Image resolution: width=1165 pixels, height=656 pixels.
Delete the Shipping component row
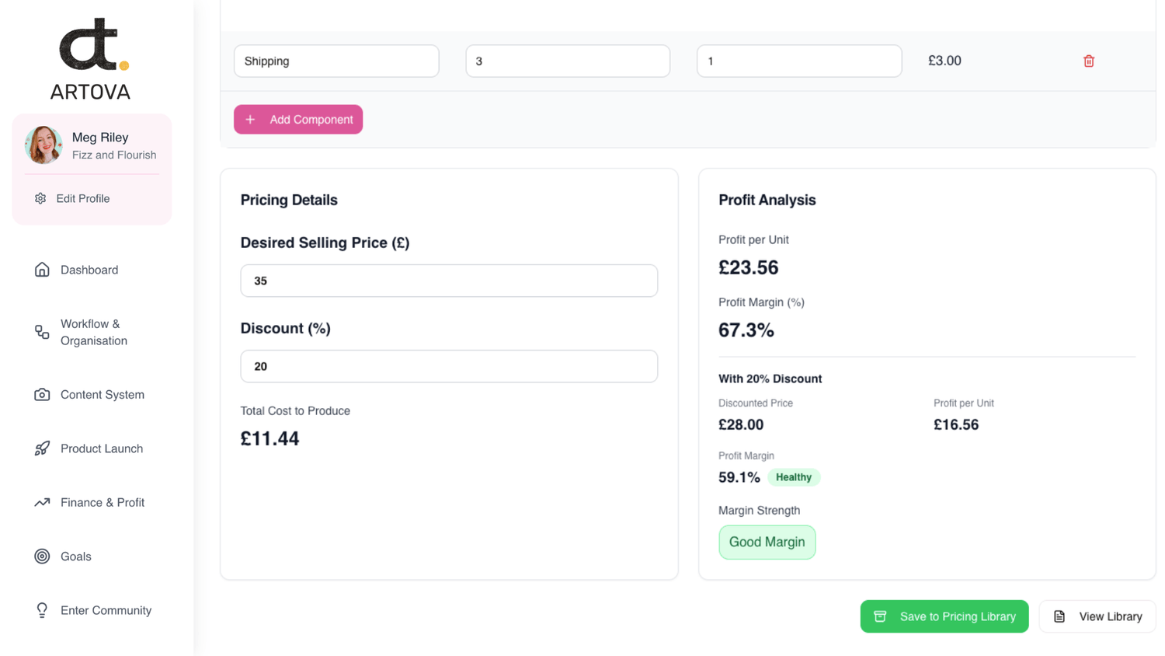1088,61
